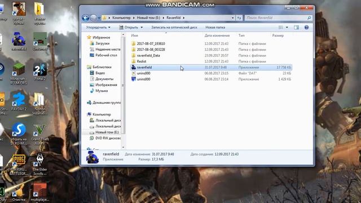361x203 pixels.
Task: Select folder 2017-08-07_193610
Action: click(151, 43)
